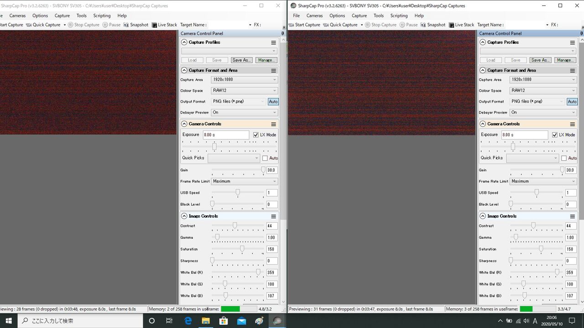Viewport: 584px width, 328px height.
Task: Click Stop Capture in the right SharpCap window
Action: point(381,25)
